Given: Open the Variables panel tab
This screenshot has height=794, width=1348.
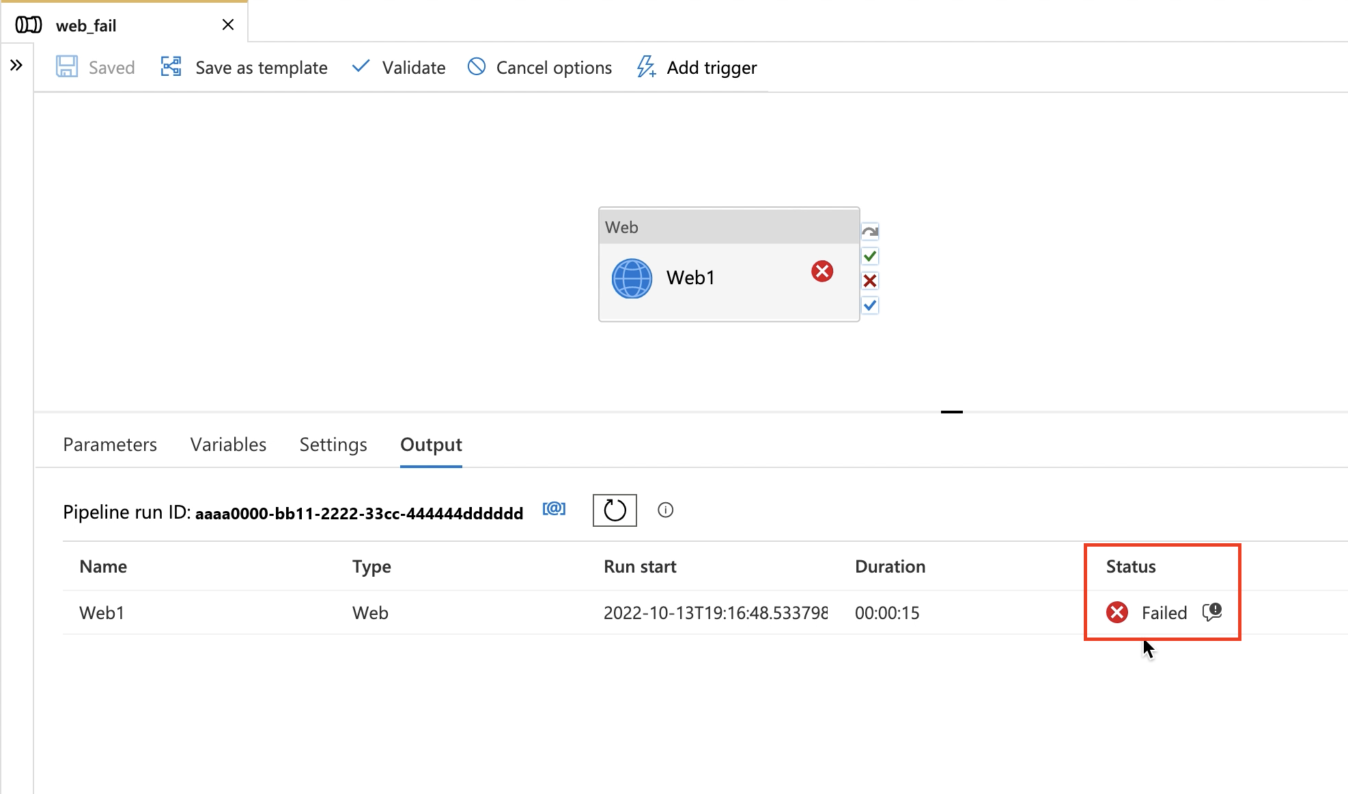Looking at the screenshot, I should click(229, 444).
